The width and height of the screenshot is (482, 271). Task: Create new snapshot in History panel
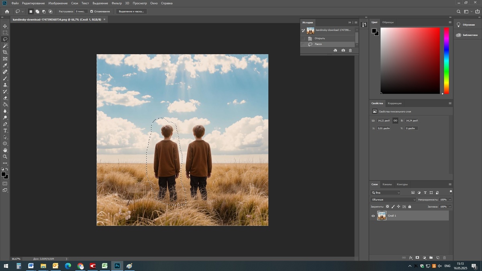[343, 51]
